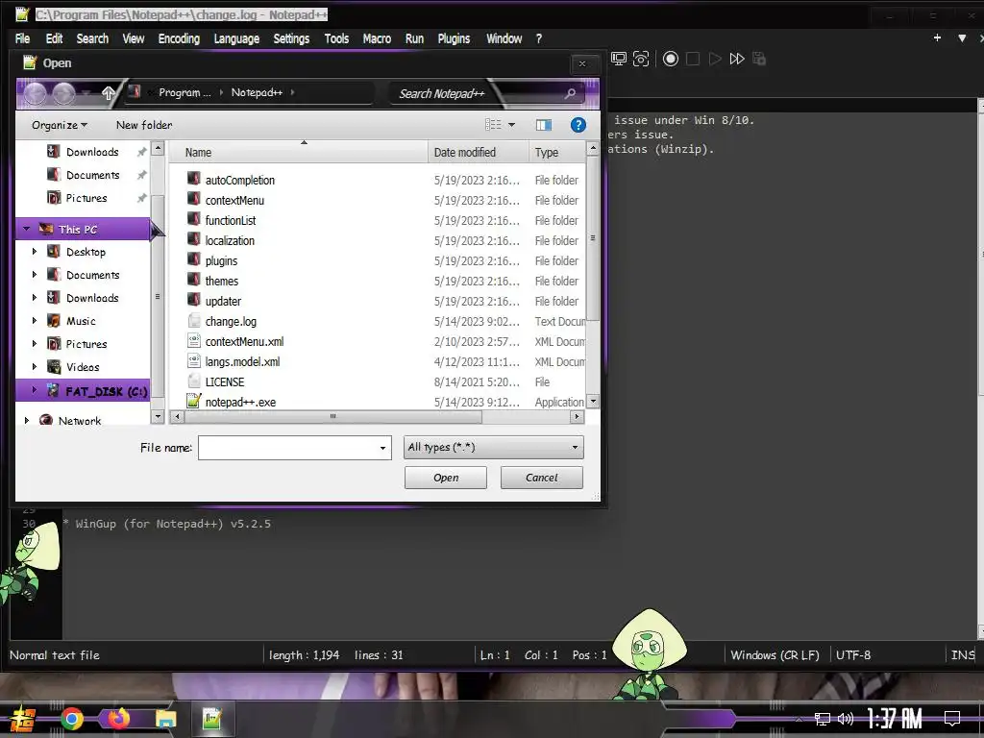Open Firefox from taskbar
The height and width of the screenshot is (738, 984).
118,719
